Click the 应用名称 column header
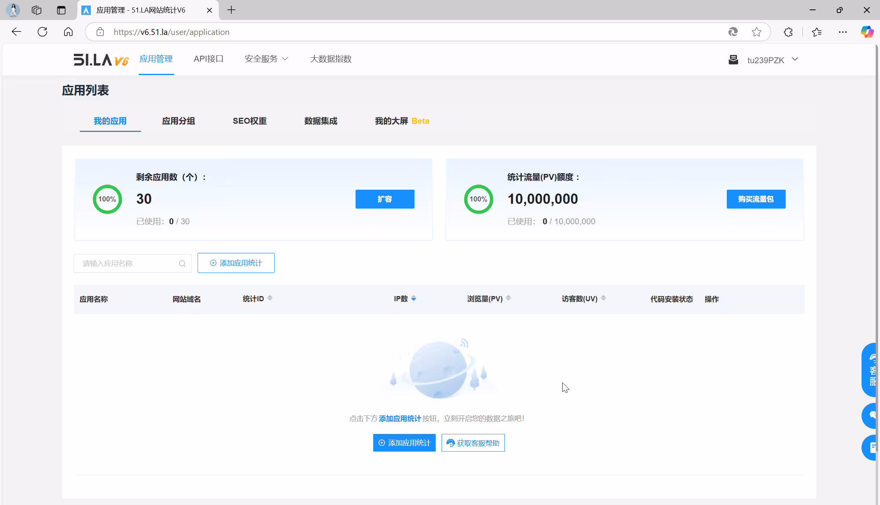Image resolution: width=880 pixels, height=505 pixels. (x=94, y=299)
